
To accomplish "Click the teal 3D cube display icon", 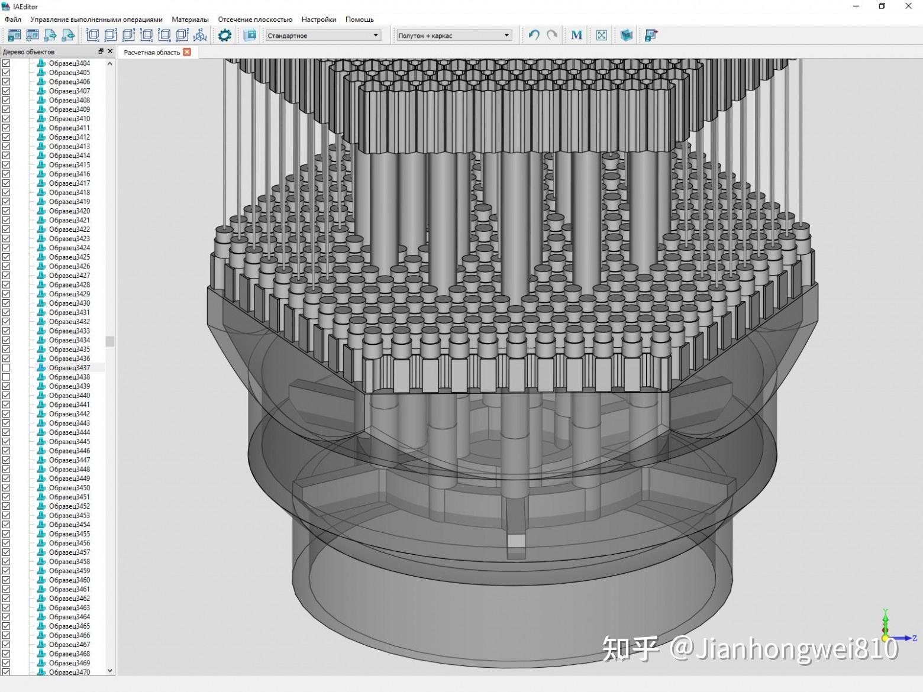I will click(626, 35).
